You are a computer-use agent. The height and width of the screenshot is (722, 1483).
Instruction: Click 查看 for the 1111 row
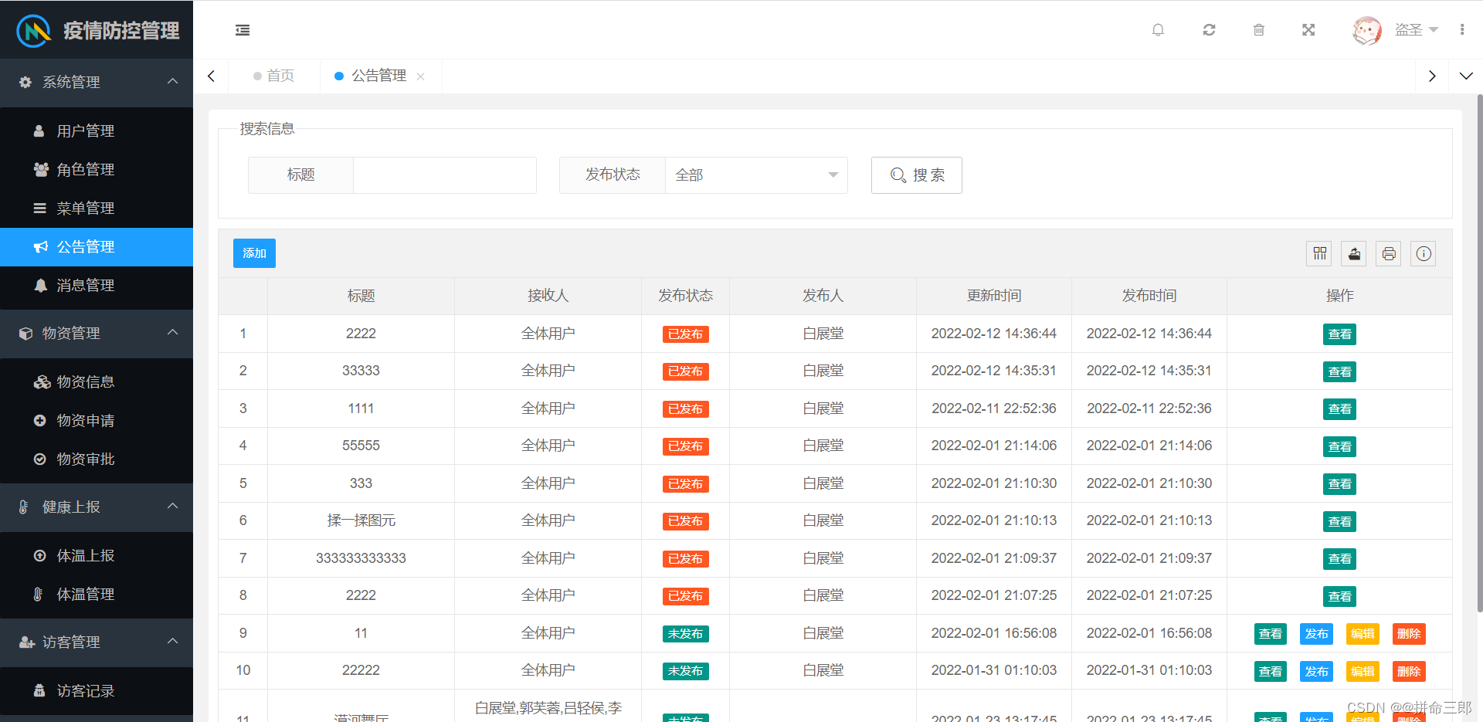coord(1339,409)
